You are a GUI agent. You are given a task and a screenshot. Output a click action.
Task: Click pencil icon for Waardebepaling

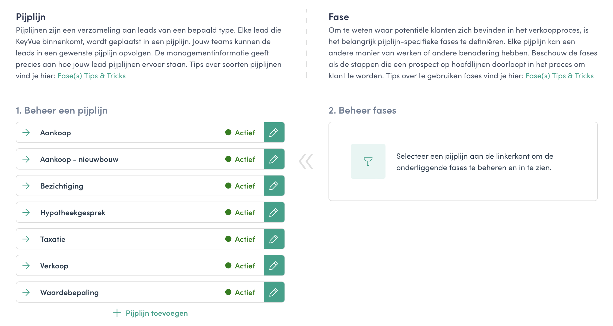274,292
